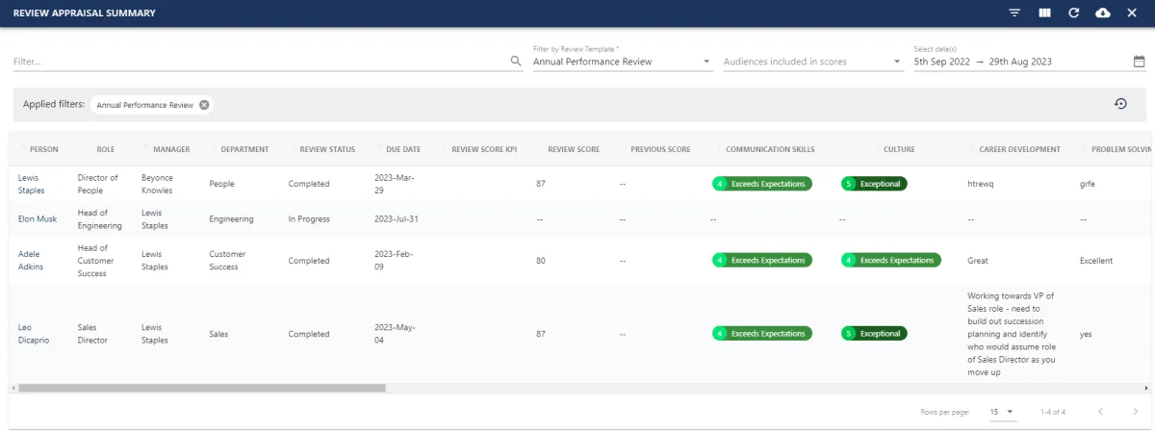Select Elon Musk row name
1155x432 pixels.
pyautogui.click(x=38, y=218)
